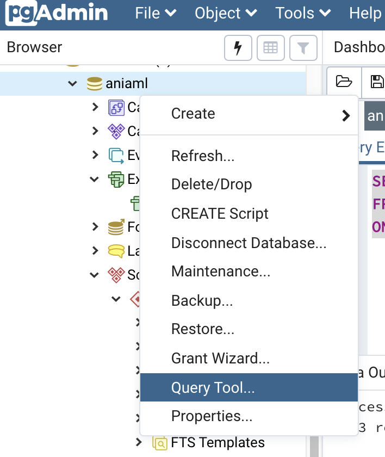Click the FTS Templates icon
Viewport: 385px width, 457px height.
pos(160,443)
